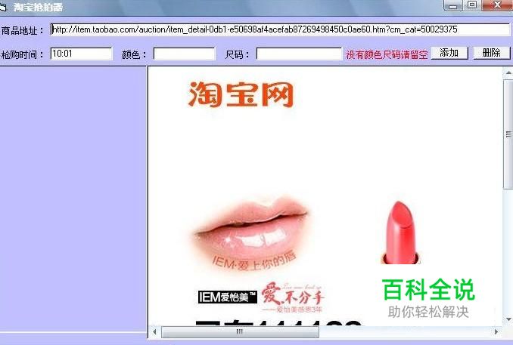
Task: Click the window title bar app icon
Action: [3, 7]
